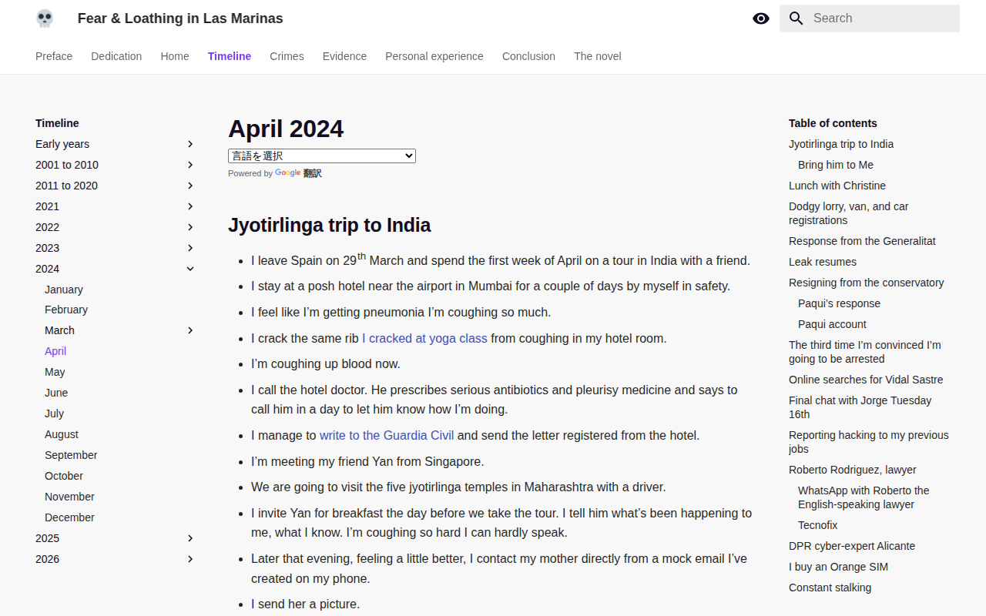Viewport: 986px width, 616px height.
Task: Expand the 2026 section chevron
Action: 190,559
